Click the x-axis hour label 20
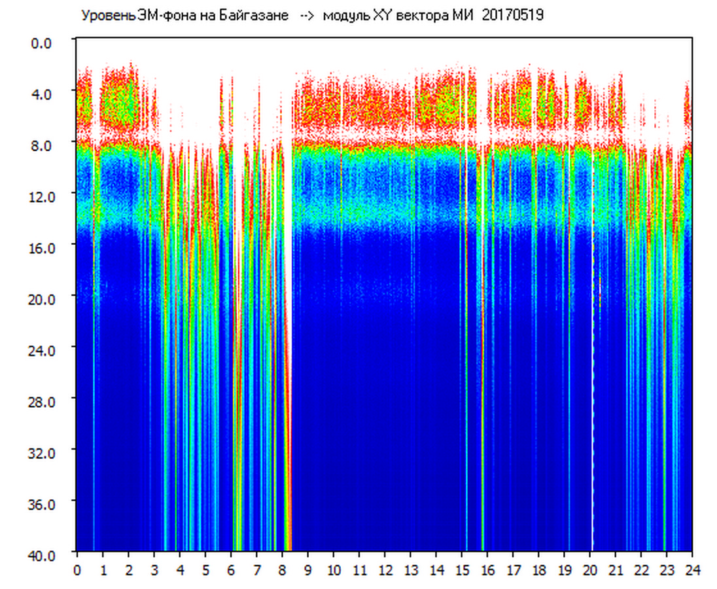Image resolution: width=717 pixels, height=589 pixels. tap(590, 569)
